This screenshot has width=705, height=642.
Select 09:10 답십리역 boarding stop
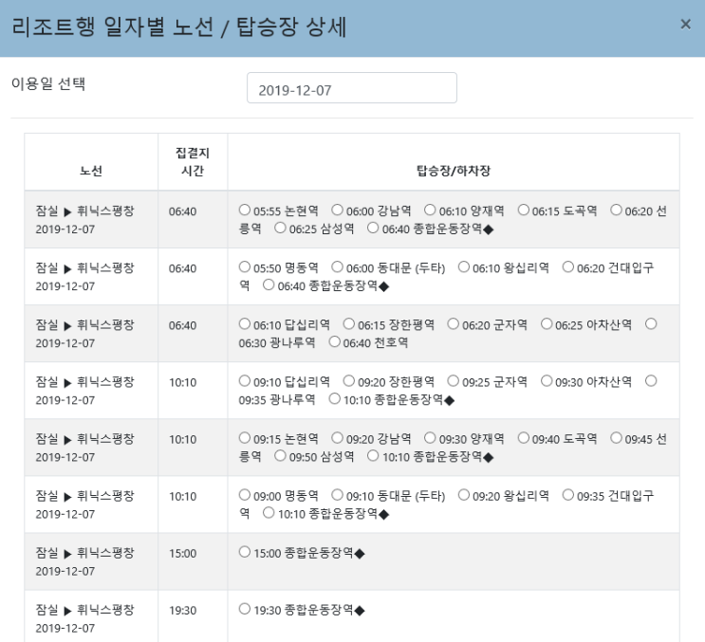[245, 381]
